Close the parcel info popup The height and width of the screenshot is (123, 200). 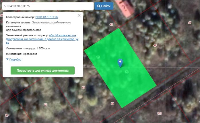click(x=79, y=16)
